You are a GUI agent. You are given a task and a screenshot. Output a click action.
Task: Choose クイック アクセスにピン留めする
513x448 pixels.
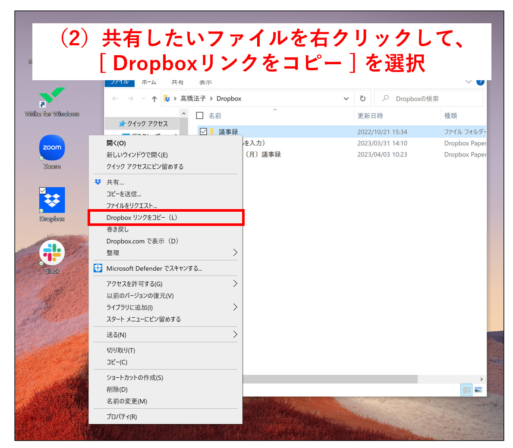[166, 167]
